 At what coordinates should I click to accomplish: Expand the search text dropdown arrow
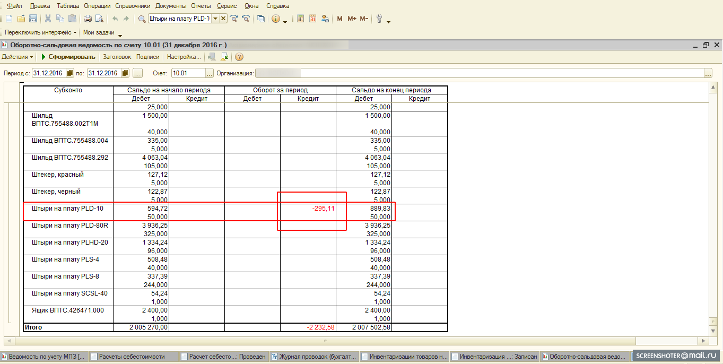pos(215,19)
